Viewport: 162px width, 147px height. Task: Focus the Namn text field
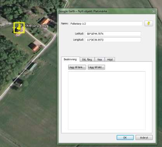(106, 24)
